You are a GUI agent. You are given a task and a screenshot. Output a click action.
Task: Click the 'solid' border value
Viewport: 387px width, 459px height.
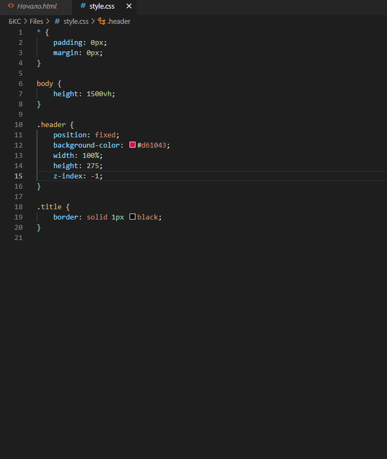(97, 217)
